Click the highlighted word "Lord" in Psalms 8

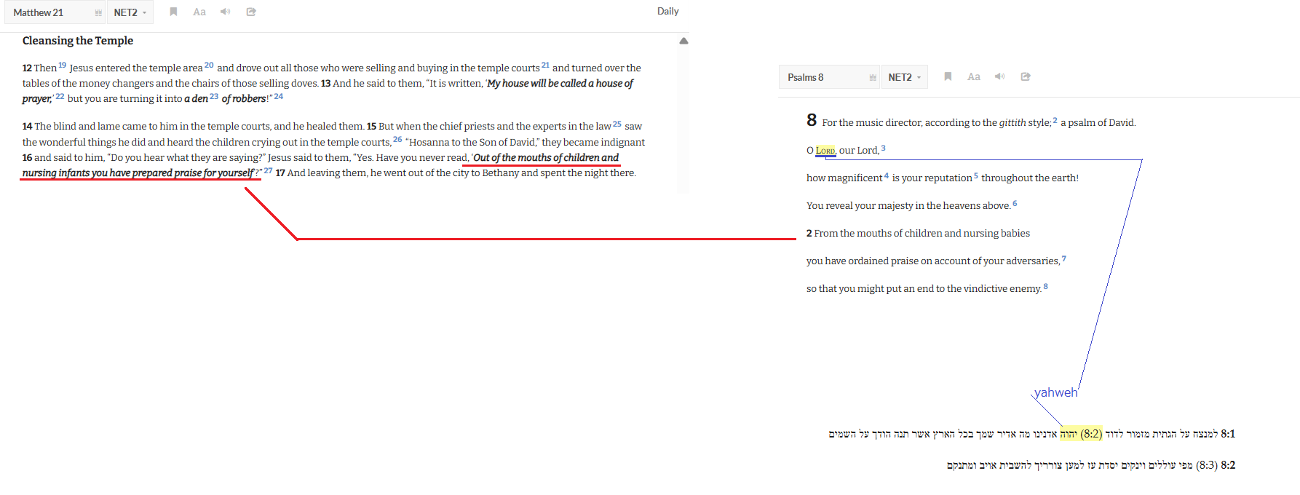click(x=825, y=151)
